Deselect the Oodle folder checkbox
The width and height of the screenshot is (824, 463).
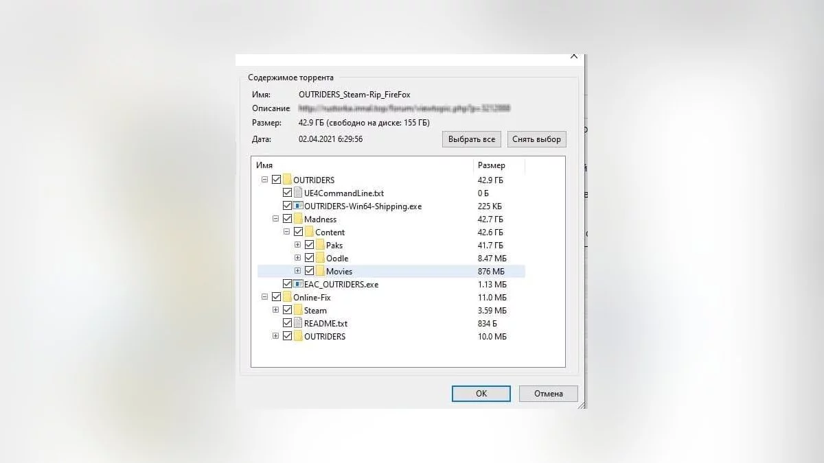[x=309, y=258]
